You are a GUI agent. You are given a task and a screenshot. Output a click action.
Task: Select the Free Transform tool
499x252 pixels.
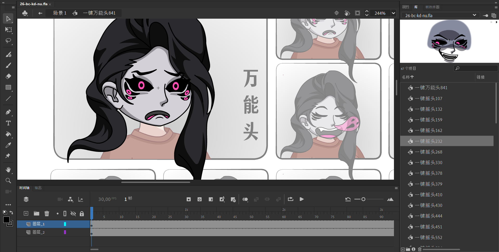pyautogui.click(x=8, y=30)
